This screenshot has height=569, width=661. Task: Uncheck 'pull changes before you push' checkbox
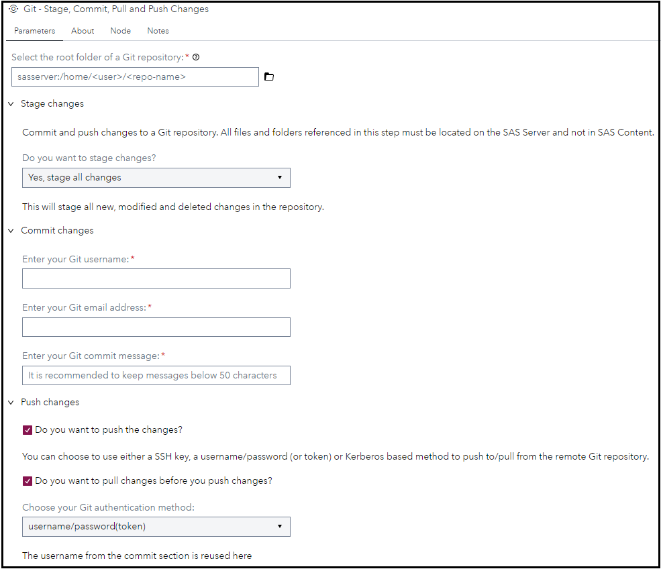(x=28, y=481)
